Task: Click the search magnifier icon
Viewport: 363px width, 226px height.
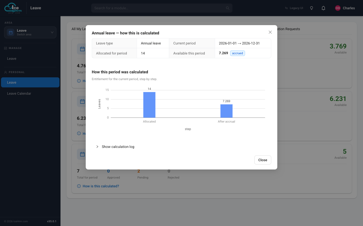Action: click(228, 8)
